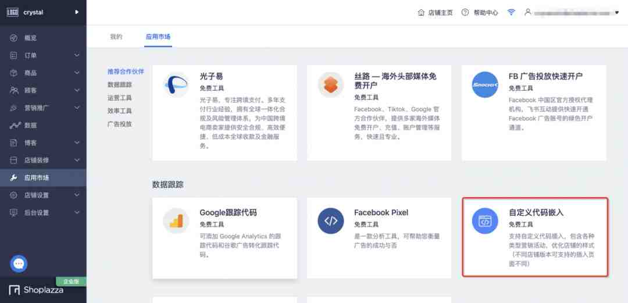This screenshot has width=628, height=303.
Task: Click the user account avatar icon
Action: [x=528, y=12]
